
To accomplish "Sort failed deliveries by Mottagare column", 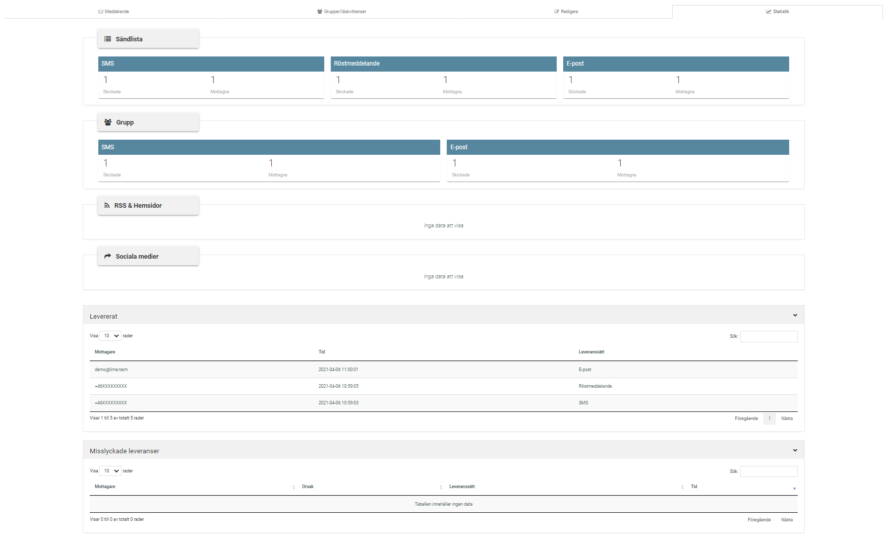I will point(105,487).
